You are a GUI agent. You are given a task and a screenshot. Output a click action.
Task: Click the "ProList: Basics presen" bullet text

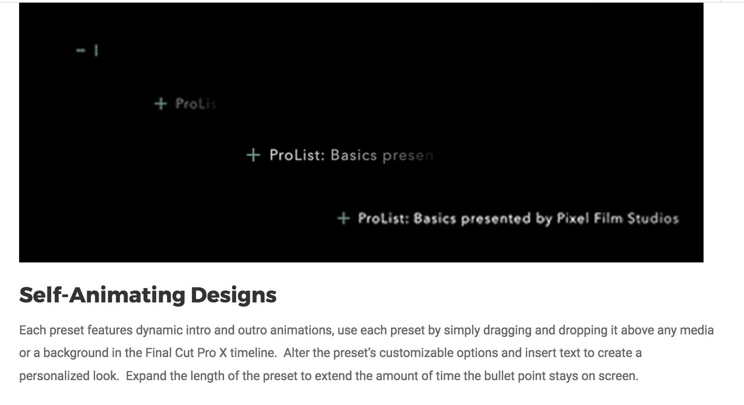351,155
